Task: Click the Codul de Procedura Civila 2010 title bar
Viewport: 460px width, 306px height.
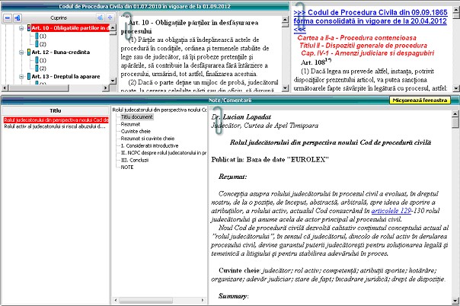Action: click(x=145, y=6)
